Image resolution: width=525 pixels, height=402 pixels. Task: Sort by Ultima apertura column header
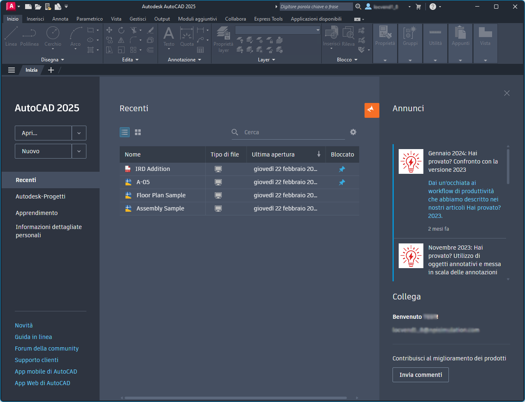pos(286,154)
